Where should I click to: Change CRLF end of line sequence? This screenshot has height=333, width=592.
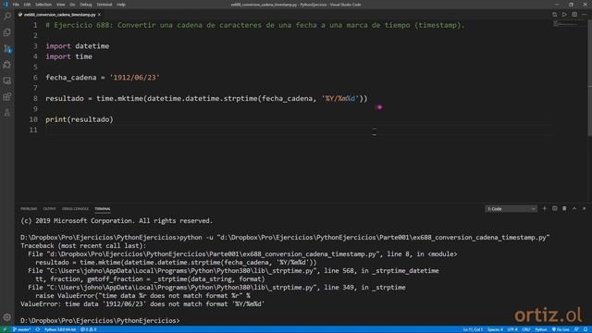pos(526,329)
